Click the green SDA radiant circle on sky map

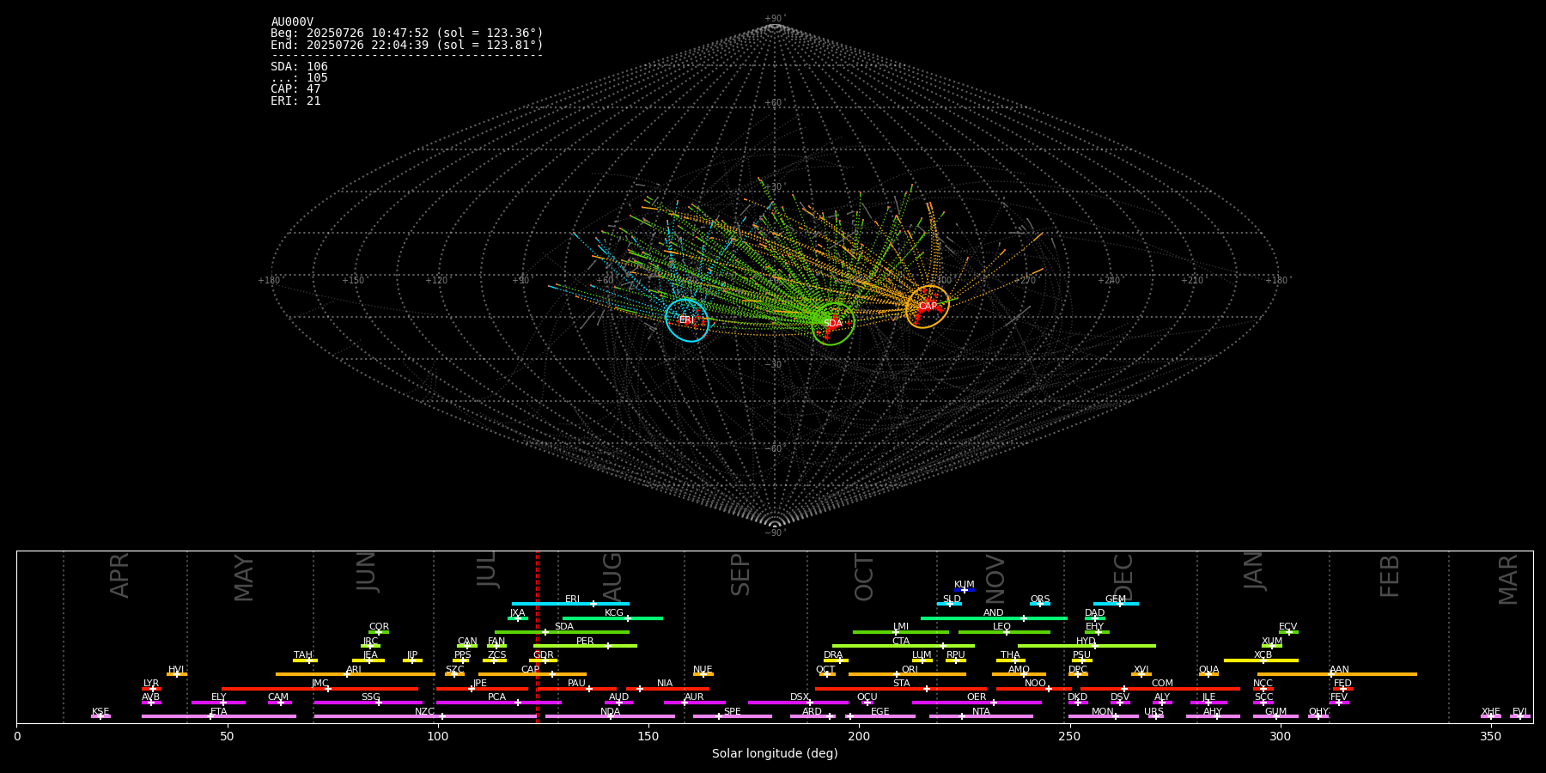(x=833, y=324)
